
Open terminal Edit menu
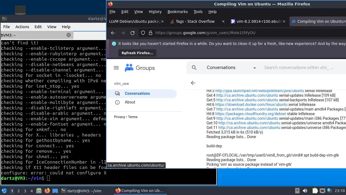(38, 27)
